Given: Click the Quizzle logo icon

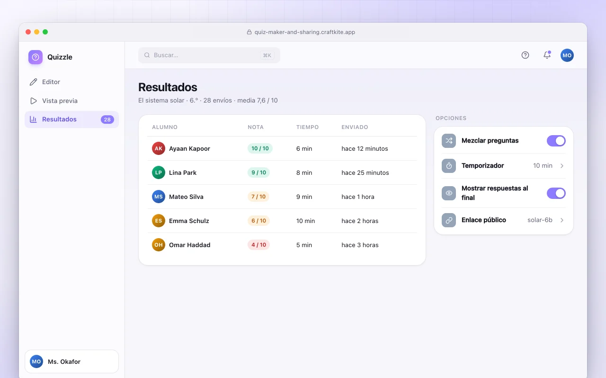Looking at the screenshot, I should pos(36,57).
